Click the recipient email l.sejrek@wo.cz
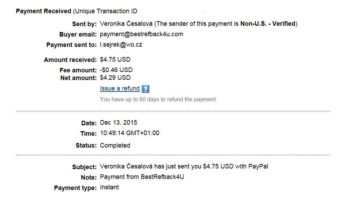 click(x=121, y=45)
